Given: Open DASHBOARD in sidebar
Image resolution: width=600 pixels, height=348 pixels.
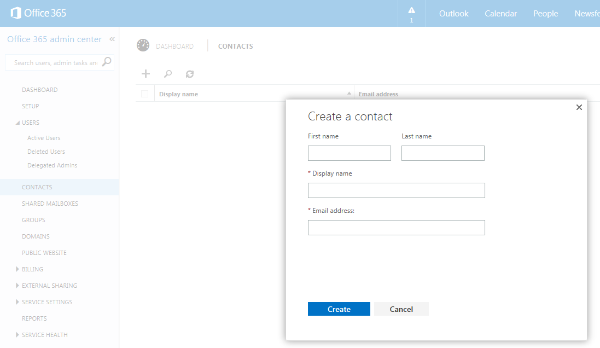Looking at the screenshot, I should (40, 90).
